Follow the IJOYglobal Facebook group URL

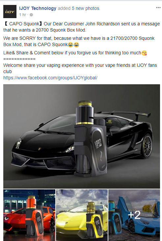tap(50, 78)
